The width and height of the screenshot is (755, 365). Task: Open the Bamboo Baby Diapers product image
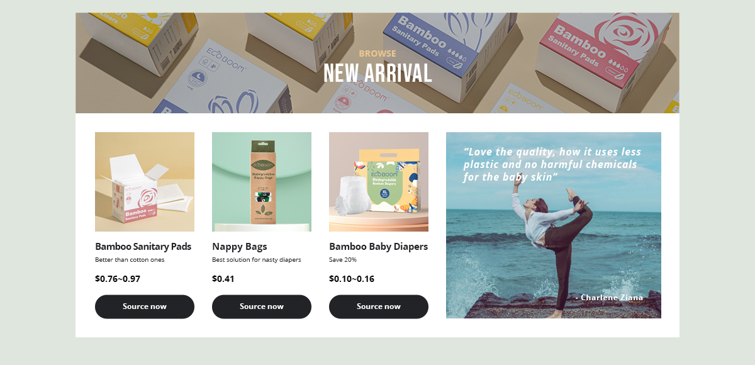379,182
